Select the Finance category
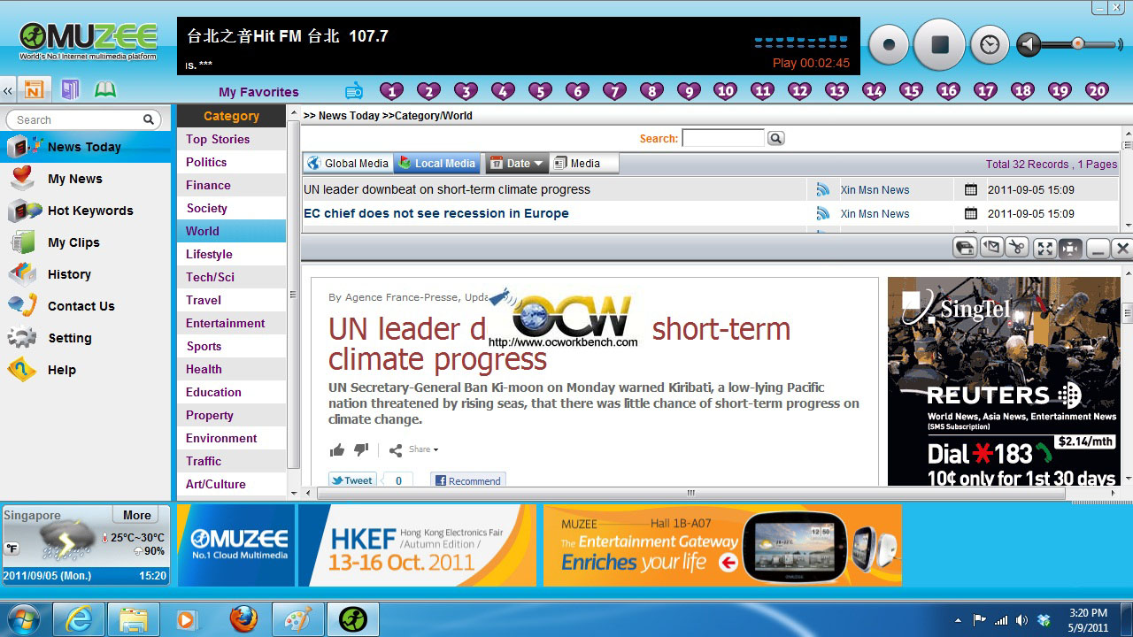The height and width of the screenshot is (637, 1133). [231, 185]
